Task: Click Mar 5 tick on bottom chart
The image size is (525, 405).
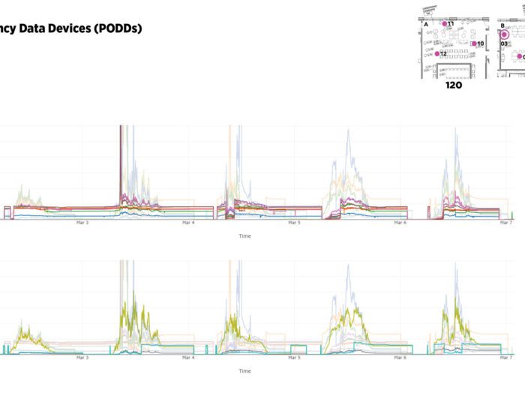Action: (294, 358)
